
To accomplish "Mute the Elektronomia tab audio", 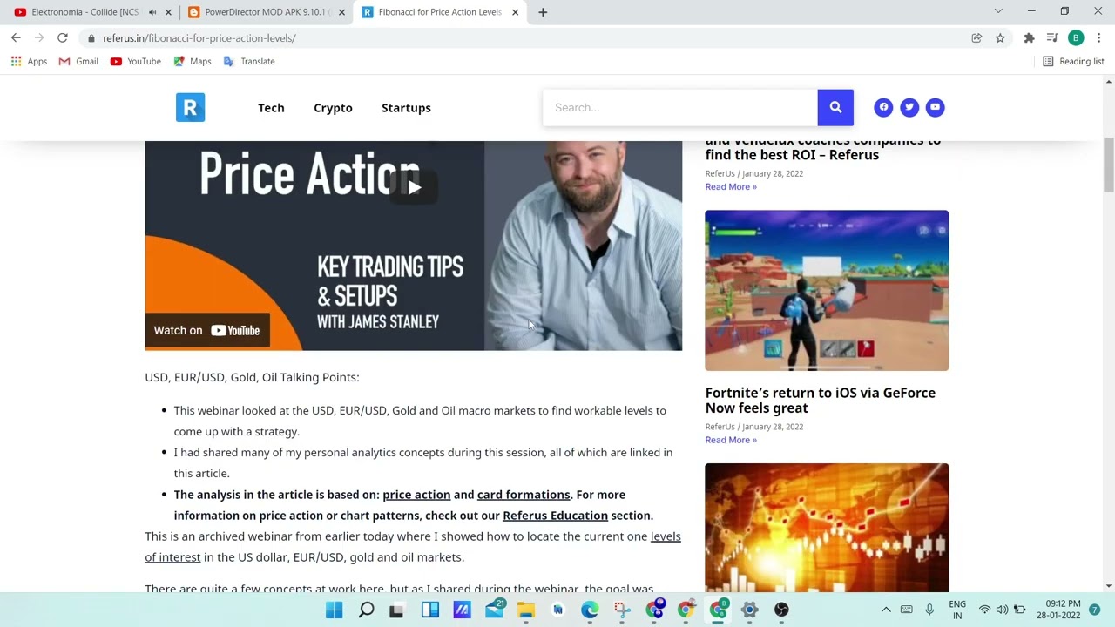I will coord(153,12).
